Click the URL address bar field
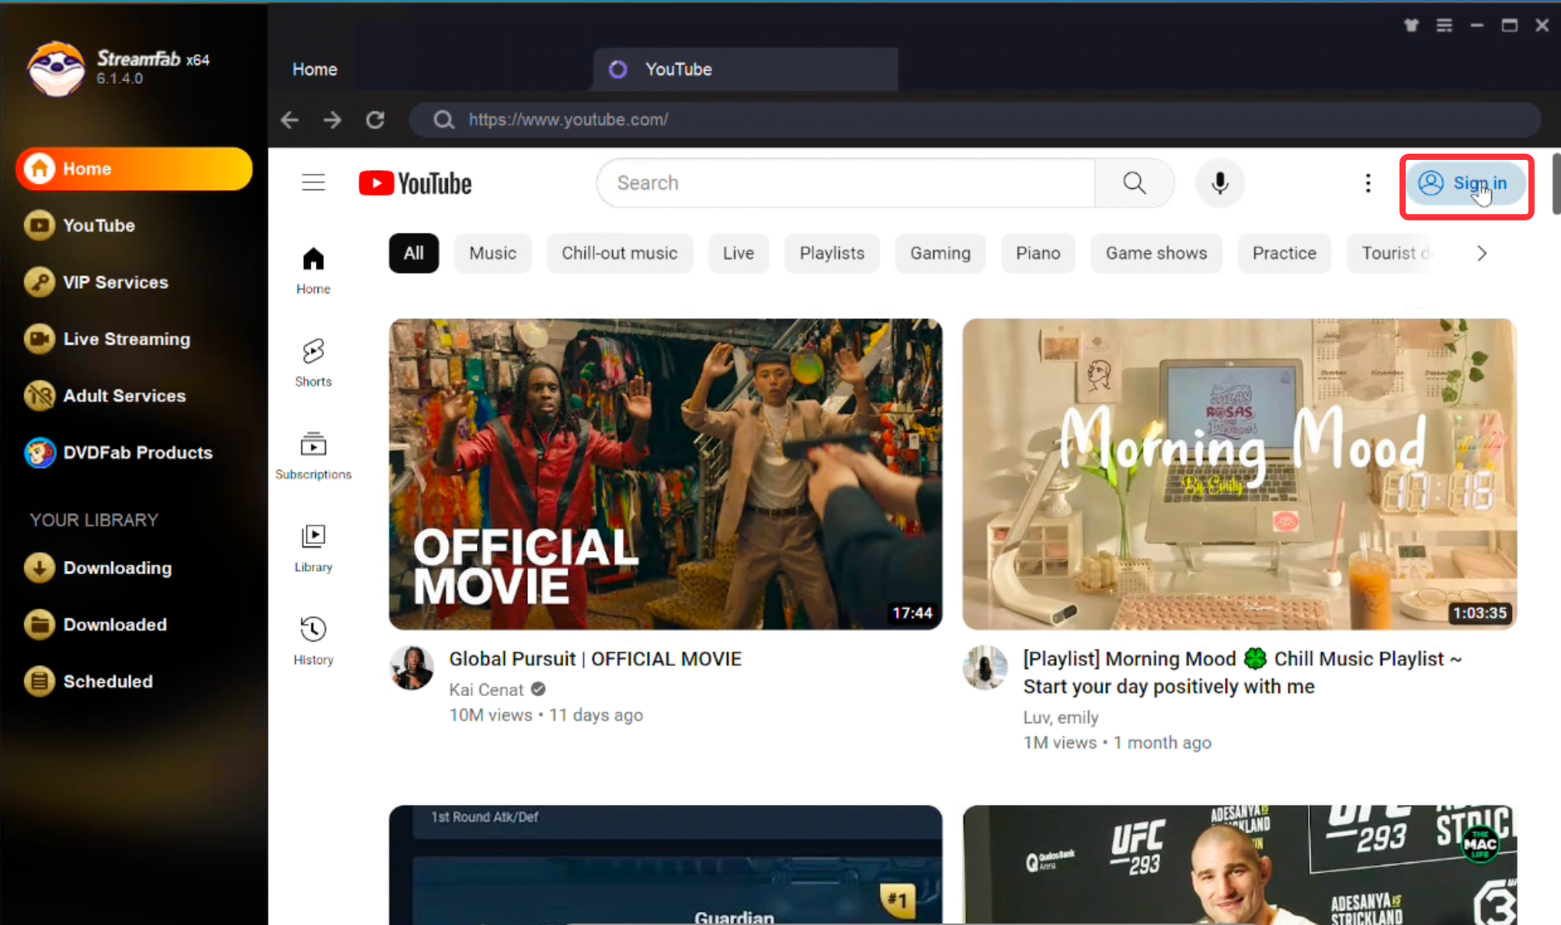 pyautogui.click(x=975, y=120)
